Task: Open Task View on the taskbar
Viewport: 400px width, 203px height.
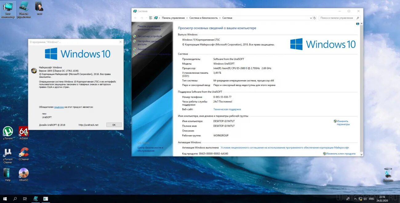Action: [x=25, y=199]
